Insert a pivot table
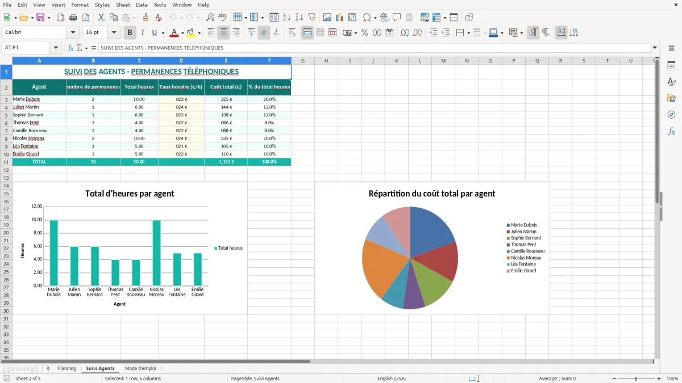 [x=352, y=18]
